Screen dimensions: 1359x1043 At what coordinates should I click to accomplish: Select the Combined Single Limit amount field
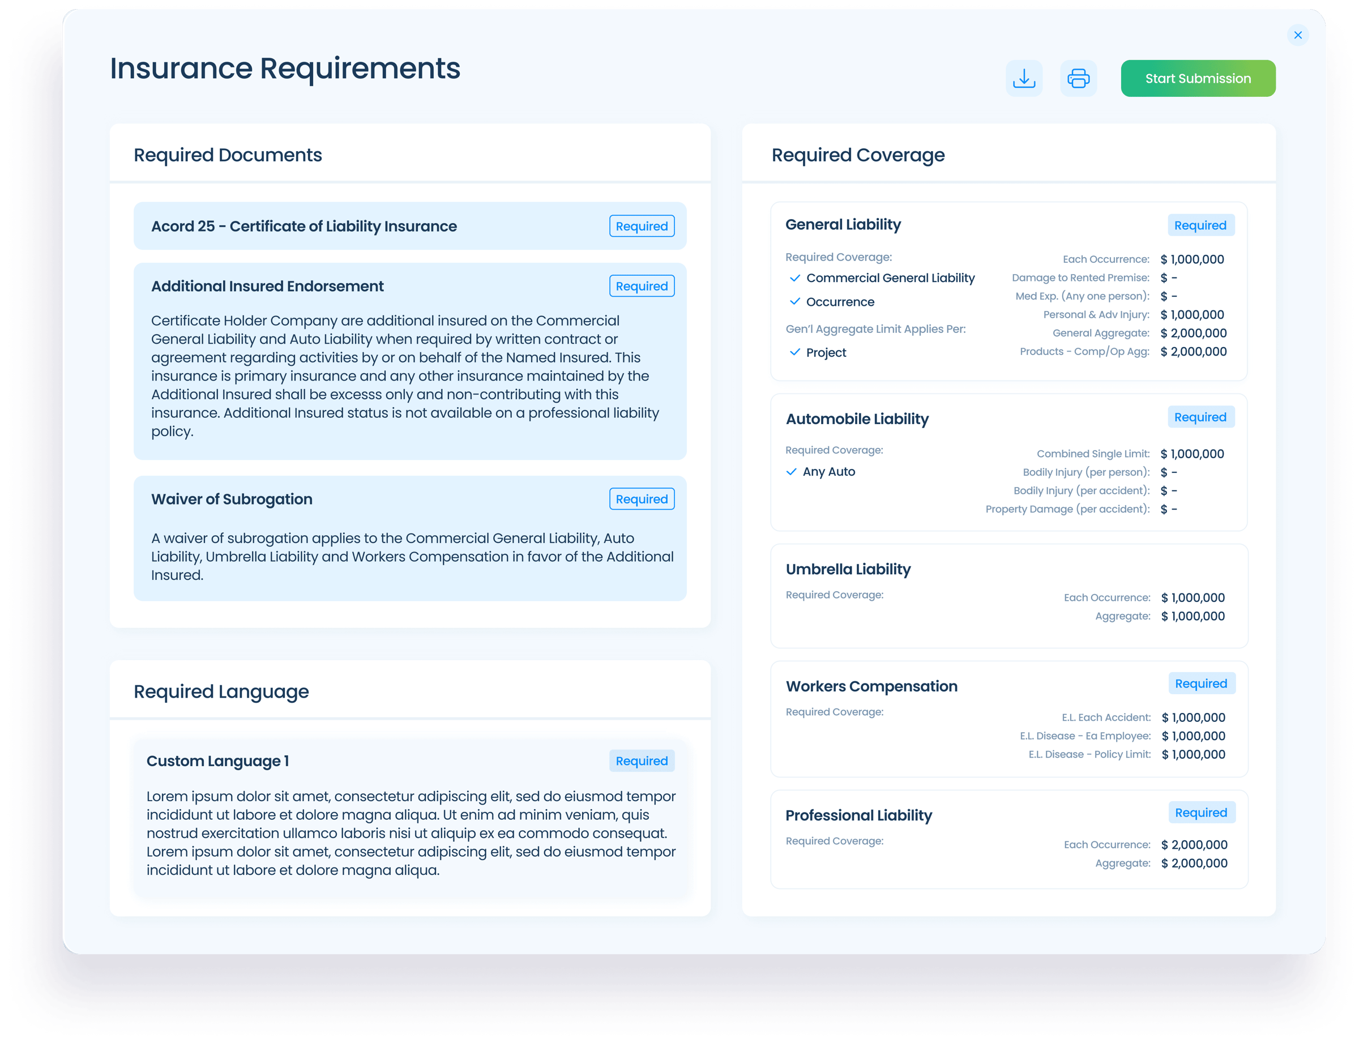1191,453
